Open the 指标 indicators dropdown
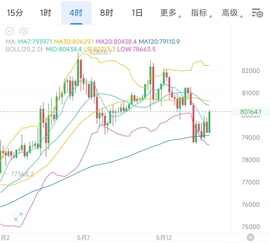 (x=201, y=13)
